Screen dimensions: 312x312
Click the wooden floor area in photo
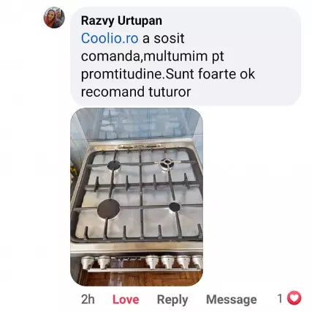pos(141,278)
